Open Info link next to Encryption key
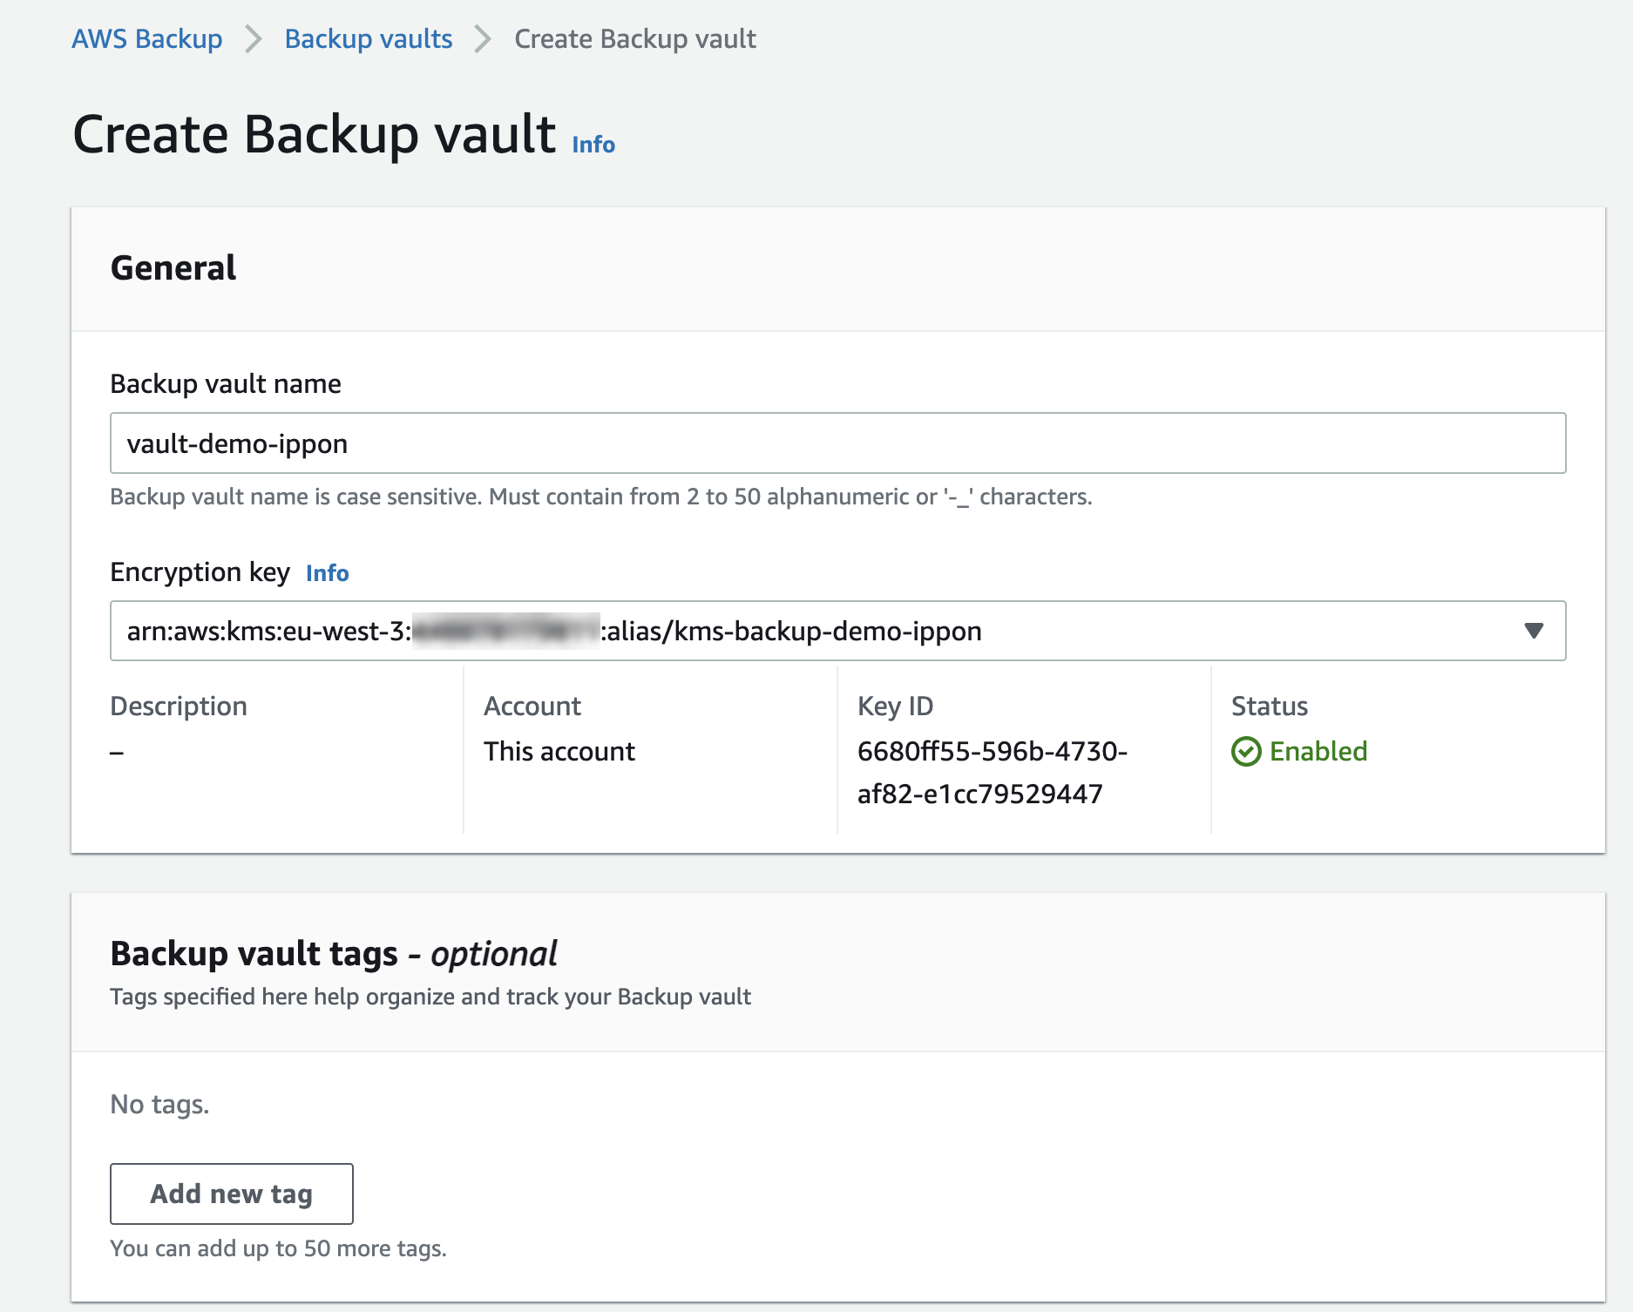 click(327, 573)
